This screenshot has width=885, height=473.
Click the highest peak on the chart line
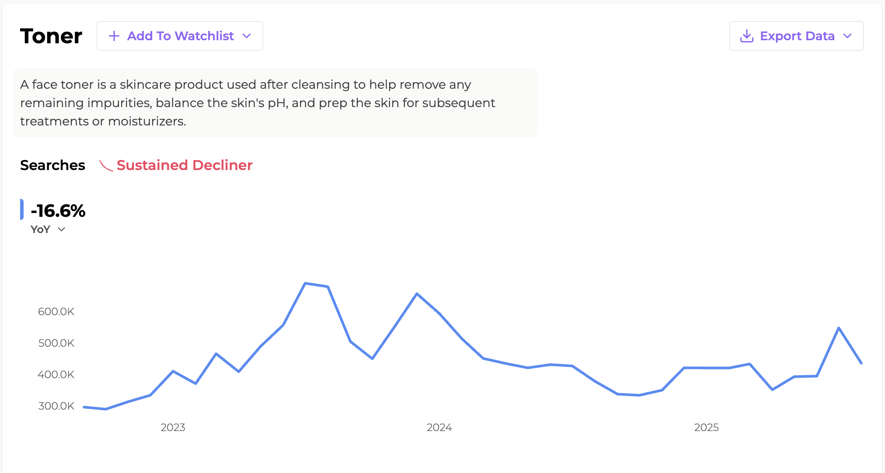click(x=306, y=283)
